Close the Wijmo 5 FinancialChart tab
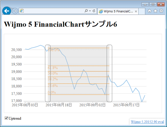Screen dimensions: 167x127 click(x=136, y=11)
